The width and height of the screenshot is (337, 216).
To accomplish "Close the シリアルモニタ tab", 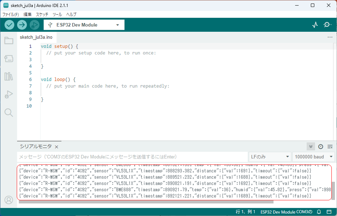I will pyautogui.click(x=57, y=147).
